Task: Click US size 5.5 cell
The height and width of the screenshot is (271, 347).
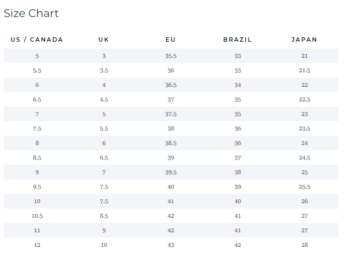Action: (x=37, y=71)
